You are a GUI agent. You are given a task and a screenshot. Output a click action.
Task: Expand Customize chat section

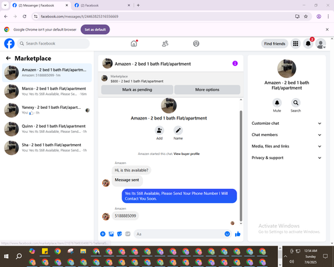tap(287, 123)
